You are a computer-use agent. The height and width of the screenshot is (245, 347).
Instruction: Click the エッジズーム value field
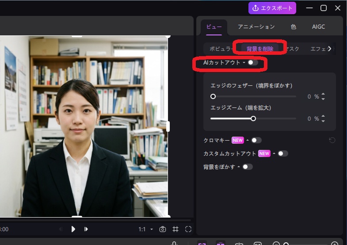[309, 119]
